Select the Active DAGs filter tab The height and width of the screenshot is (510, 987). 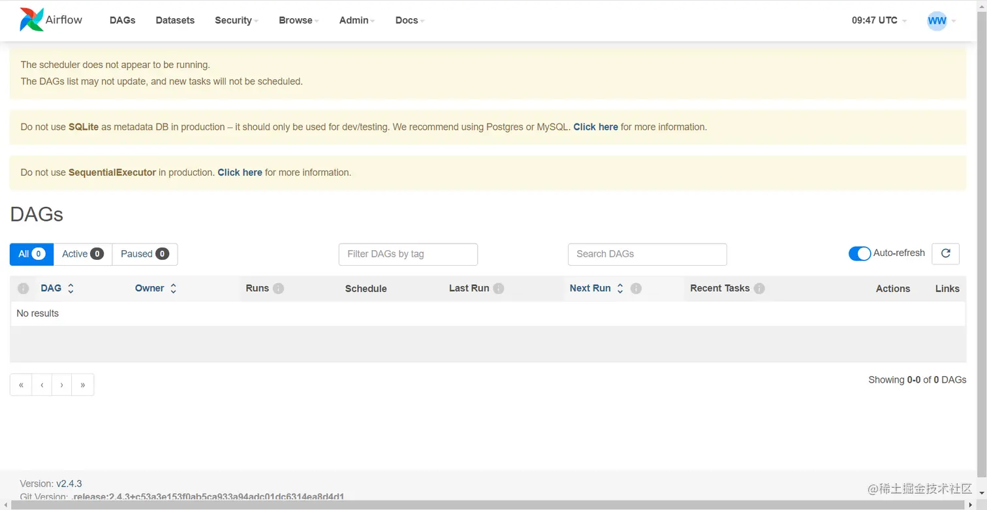point(83,254)
